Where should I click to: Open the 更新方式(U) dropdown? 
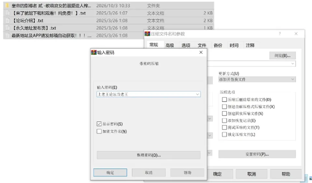[257, 79]
